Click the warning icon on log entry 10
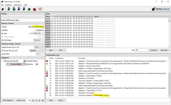The width and height of the screenshot is (171, 105). 47,64
